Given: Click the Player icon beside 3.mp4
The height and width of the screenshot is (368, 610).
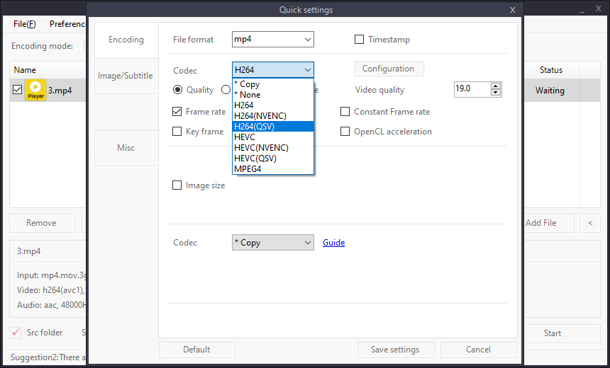Looking at the screenshot, I should point(35,90).
